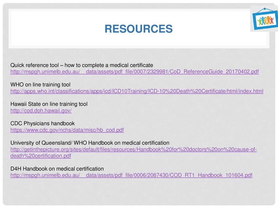Screen dimensions: 278x208
Task: Click the 'University of Queensland/ WHO Handbook' text
Action: click(x=90, y=143)
